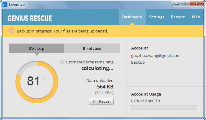Select the Backup panel tab

(x=37, y=48)
